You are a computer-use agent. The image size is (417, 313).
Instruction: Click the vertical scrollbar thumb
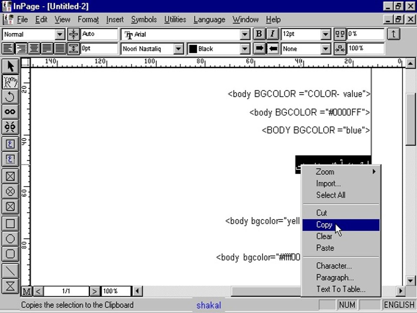[410, 119]
